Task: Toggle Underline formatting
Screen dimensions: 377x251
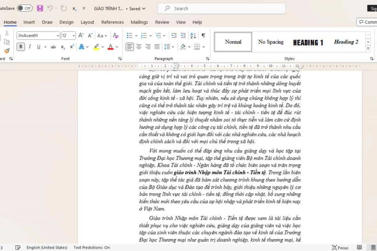Action: (x=39, y=47)
